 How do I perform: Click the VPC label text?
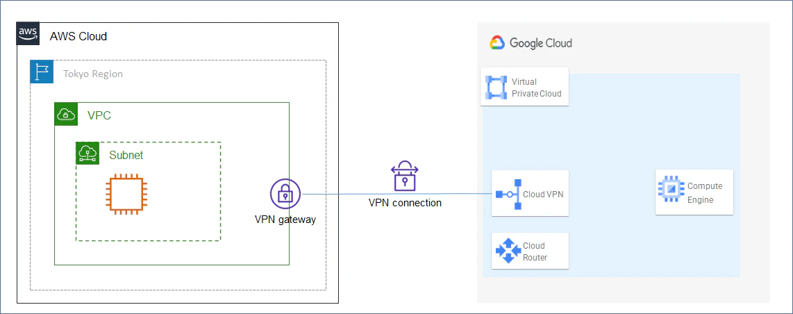(99, 115)
